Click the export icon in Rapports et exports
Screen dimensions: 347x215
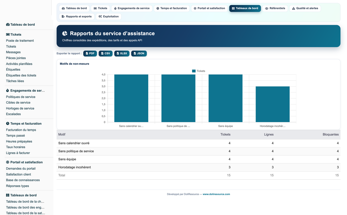pyautogui.click(x=63, y=16)
